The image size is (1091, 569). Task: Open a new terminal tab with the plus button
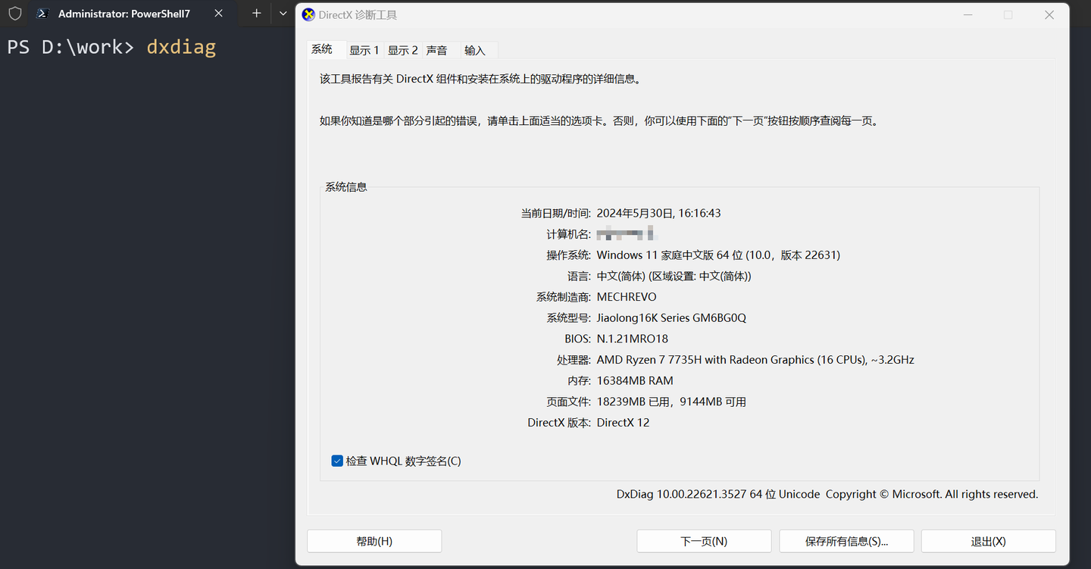[256, 14]
